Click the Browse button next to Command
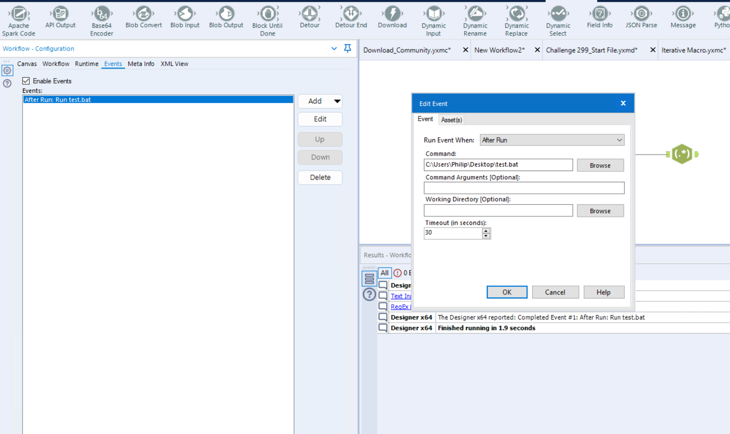730x434 pixels. point(600,165)
